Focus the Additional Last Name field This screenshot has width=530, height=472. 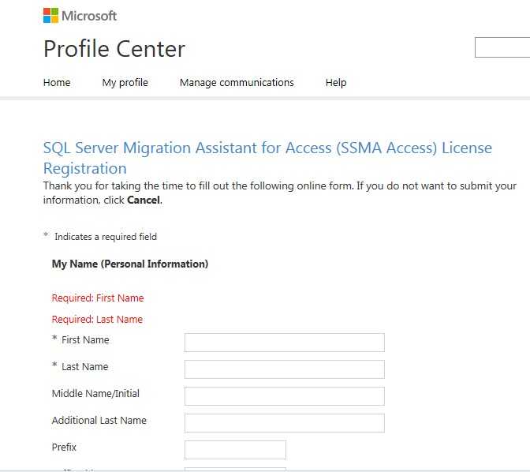click(x=285, y=423)
